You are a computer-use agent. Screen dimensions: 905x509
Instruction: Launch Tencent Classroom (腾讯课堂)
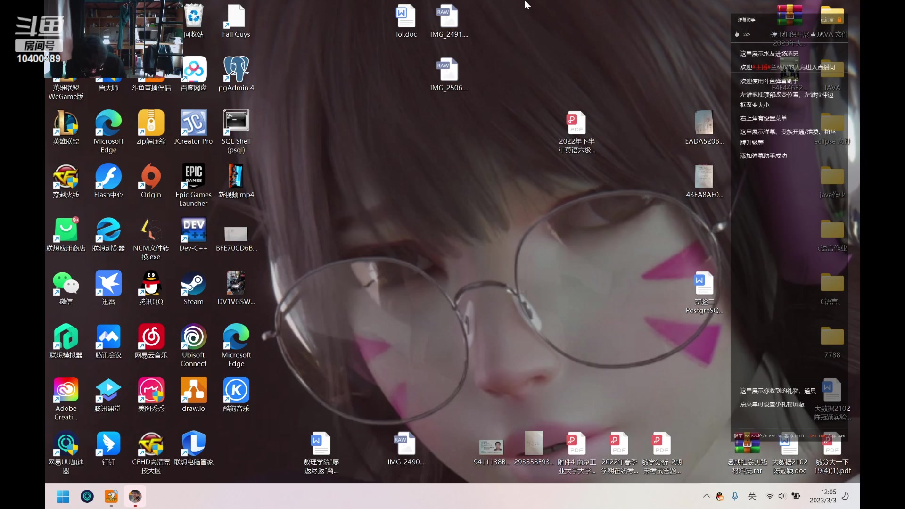tap(108, 395)
